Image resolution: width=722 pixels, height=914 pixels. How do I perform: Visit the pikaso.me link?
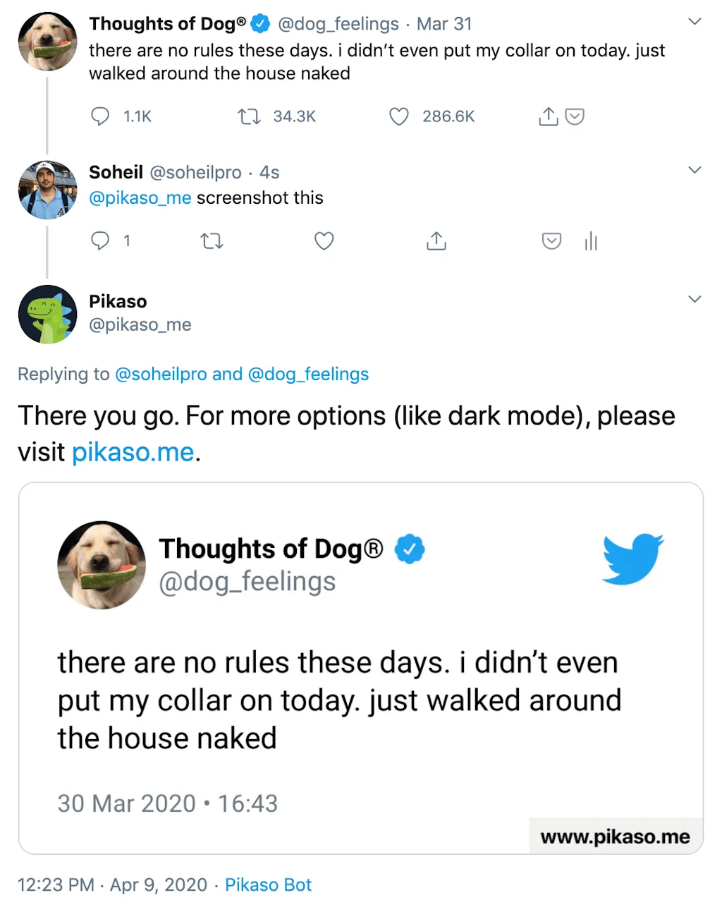[x=133, y=451]
